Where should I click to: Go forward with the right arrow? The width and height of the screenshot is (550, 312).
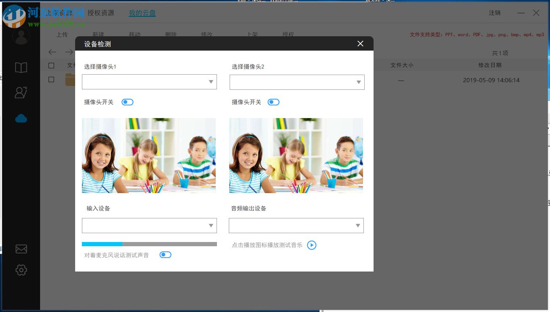(69, 52)
